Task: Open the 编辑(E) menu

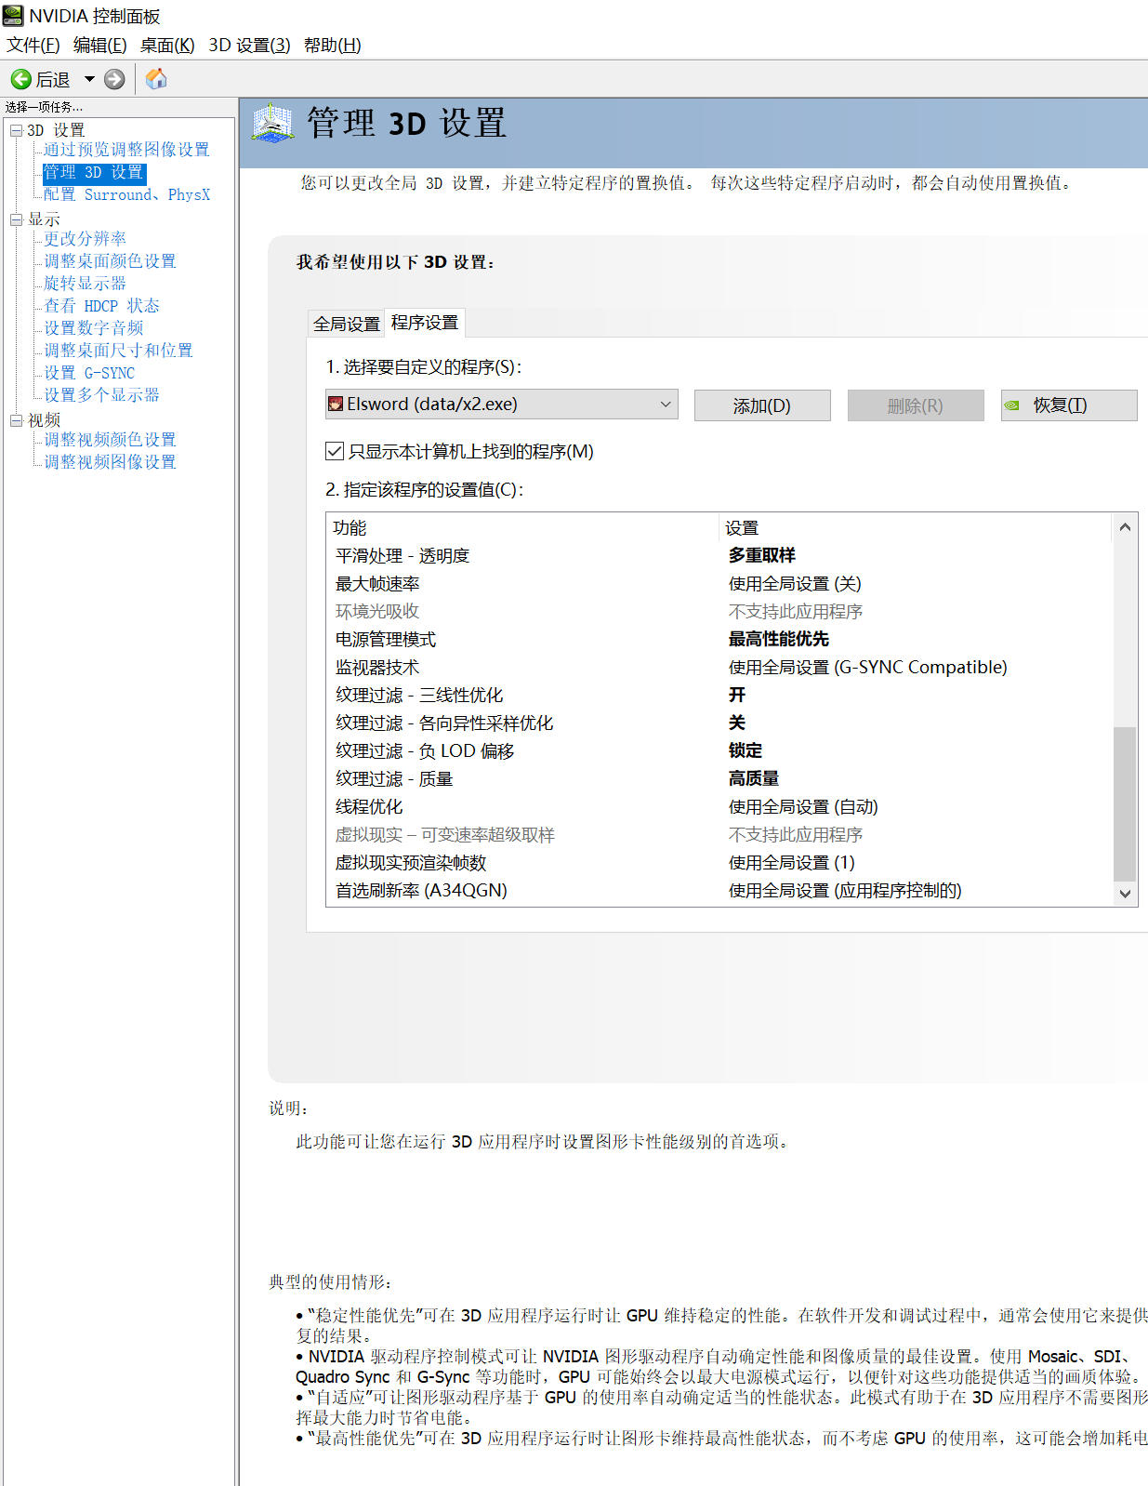Action: coord(100,46)
